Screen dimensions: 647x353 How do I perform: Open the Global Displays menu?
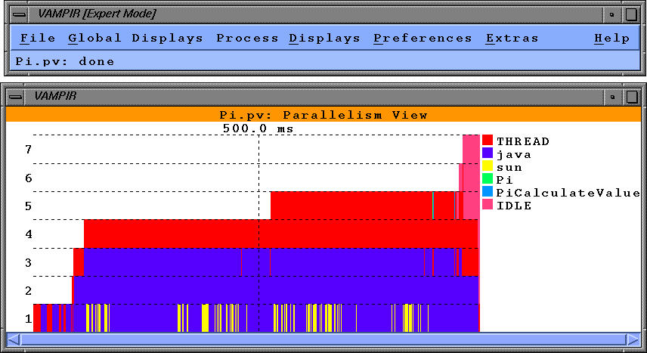point(136,39)
